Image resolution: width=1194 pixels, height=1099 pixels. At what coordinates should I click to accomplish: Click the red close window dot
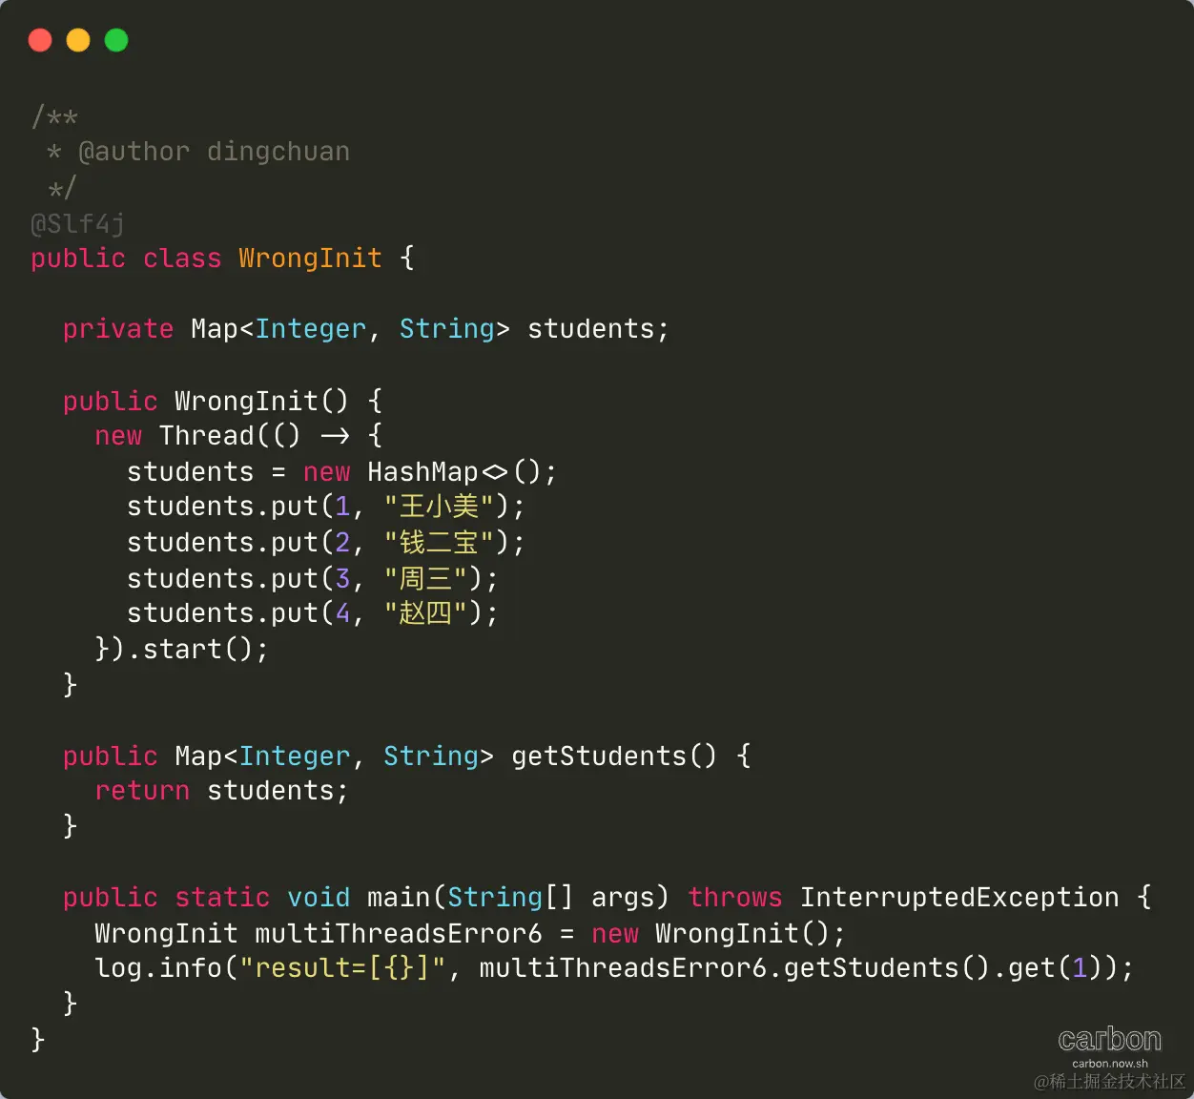pos(40,40)
